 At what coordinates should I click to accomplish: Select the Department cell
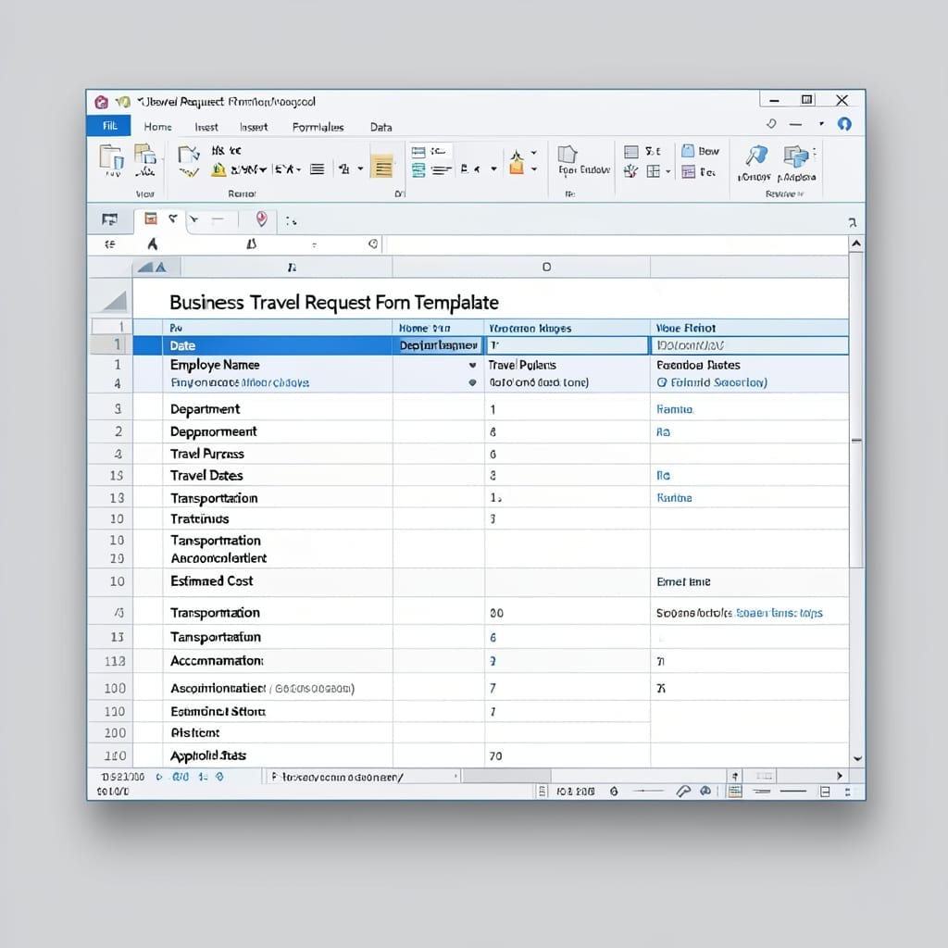click(x=278, y=409)
